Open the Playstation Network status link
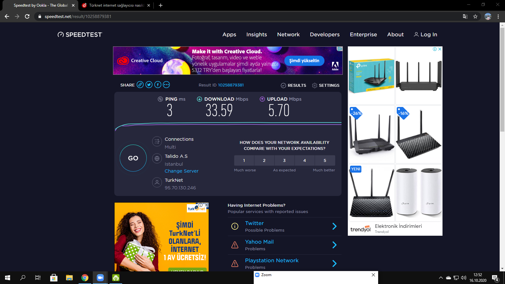The height and width of the screenshot is (284, 505). (x=272, y=260)
